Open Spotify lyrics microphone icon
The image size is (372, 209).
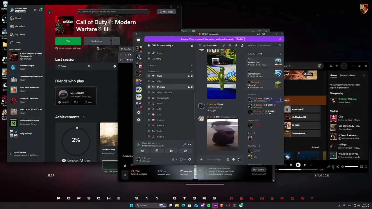click(329, 167)
